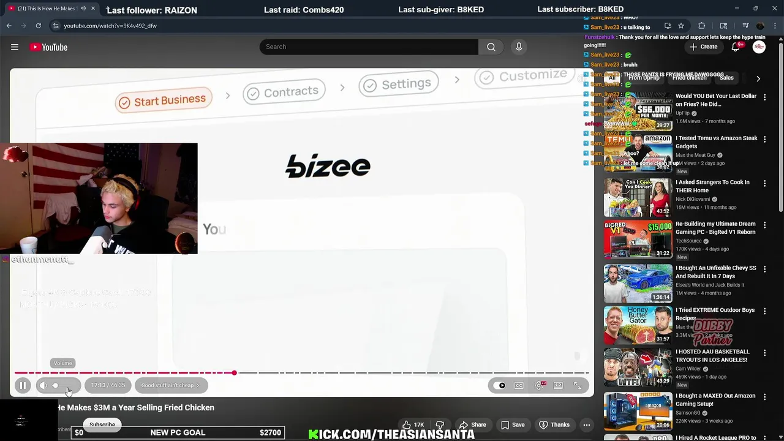
Task: Click the progress bar scrubber dot
Action: coord(234,372)
